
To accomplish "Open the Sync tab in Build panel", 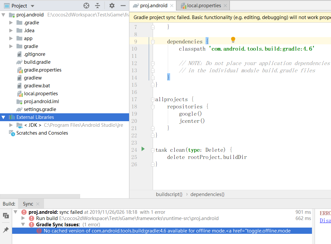I will click(28, 204).
